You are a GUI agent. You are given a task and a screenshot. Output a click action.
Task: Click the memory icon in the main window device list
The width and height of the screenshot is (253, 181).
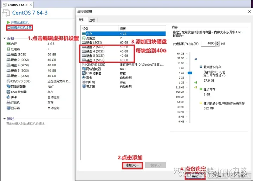pos(8,43)
